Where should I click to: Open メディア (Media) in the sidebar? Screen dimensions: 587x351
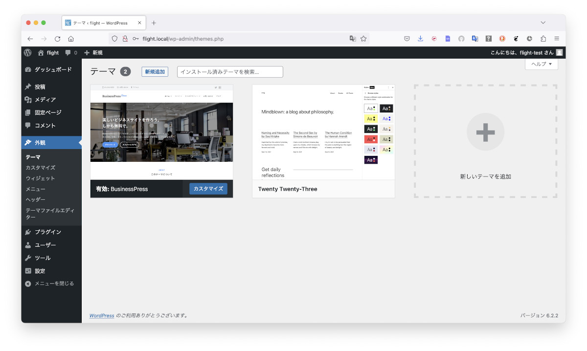coord(45,100)
